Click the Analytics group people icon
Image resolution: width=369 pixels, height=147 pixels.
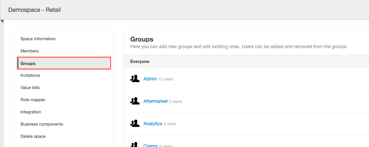coord(135,124)
